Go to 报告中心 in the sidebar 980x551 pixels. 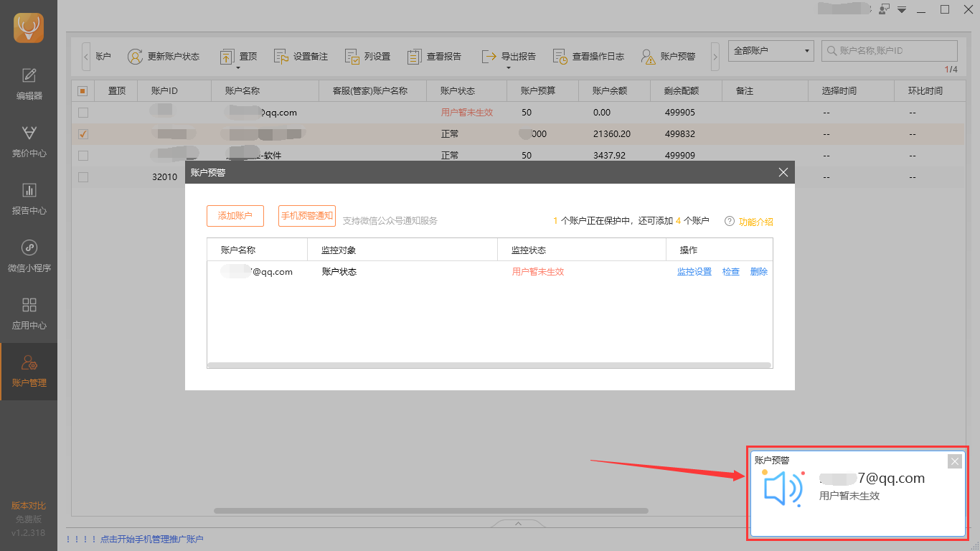pos(29,199)
